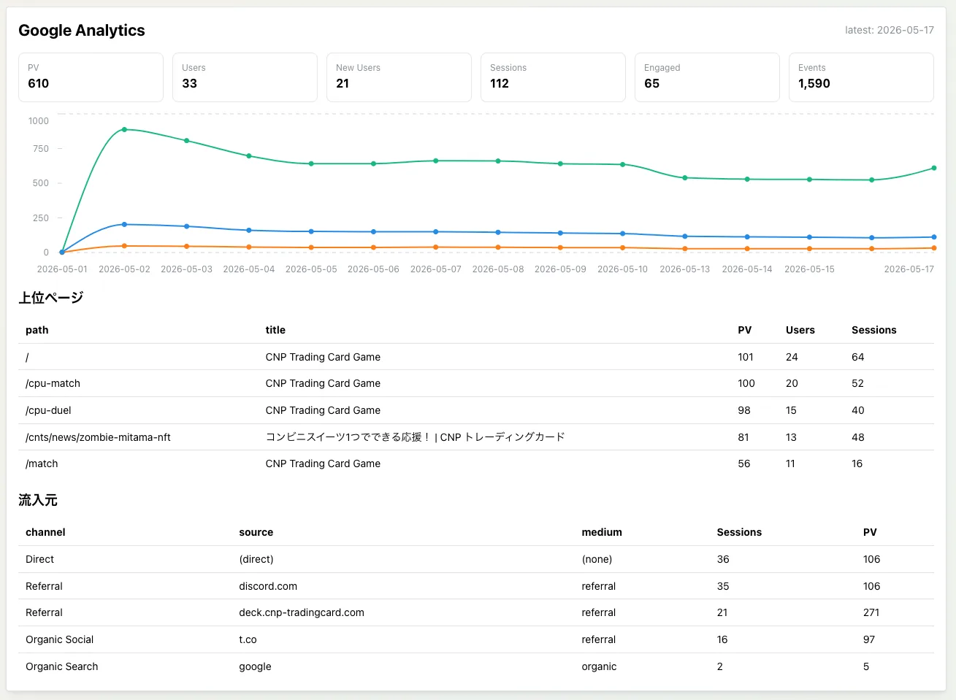Click the Engaged 65 stat card
The width and height of the screenshot is (956, 700).
(707, 77)
